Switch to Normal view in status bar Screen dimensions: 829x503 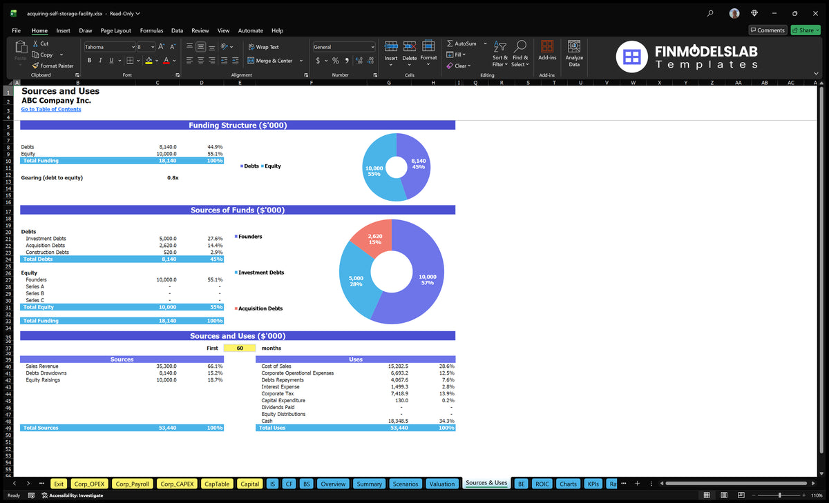coord(706,495)
